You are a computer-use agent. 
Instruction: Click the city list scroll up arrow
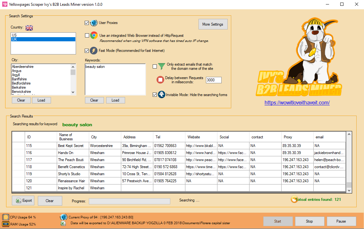tap(73, 67)
